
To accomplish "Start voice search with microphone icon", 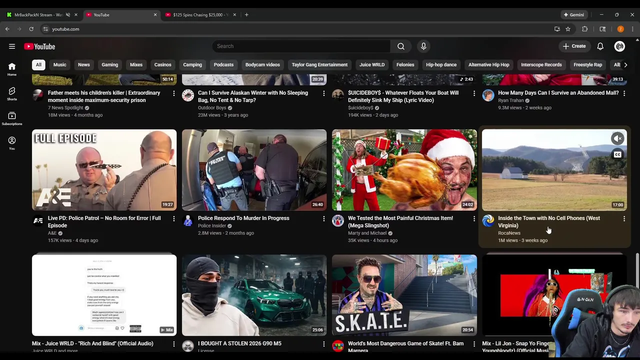I will 423,46.
